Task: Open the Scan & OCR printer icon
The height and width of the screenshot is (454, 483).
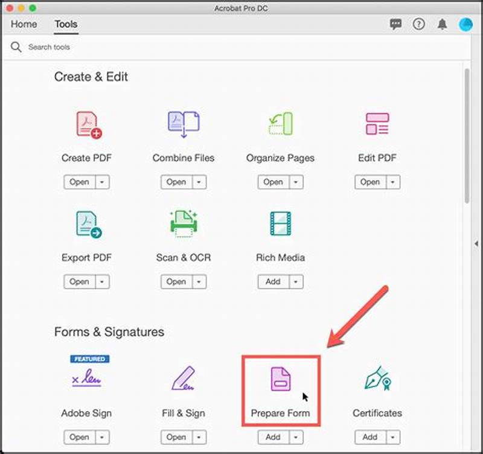Action: (183, 224)
